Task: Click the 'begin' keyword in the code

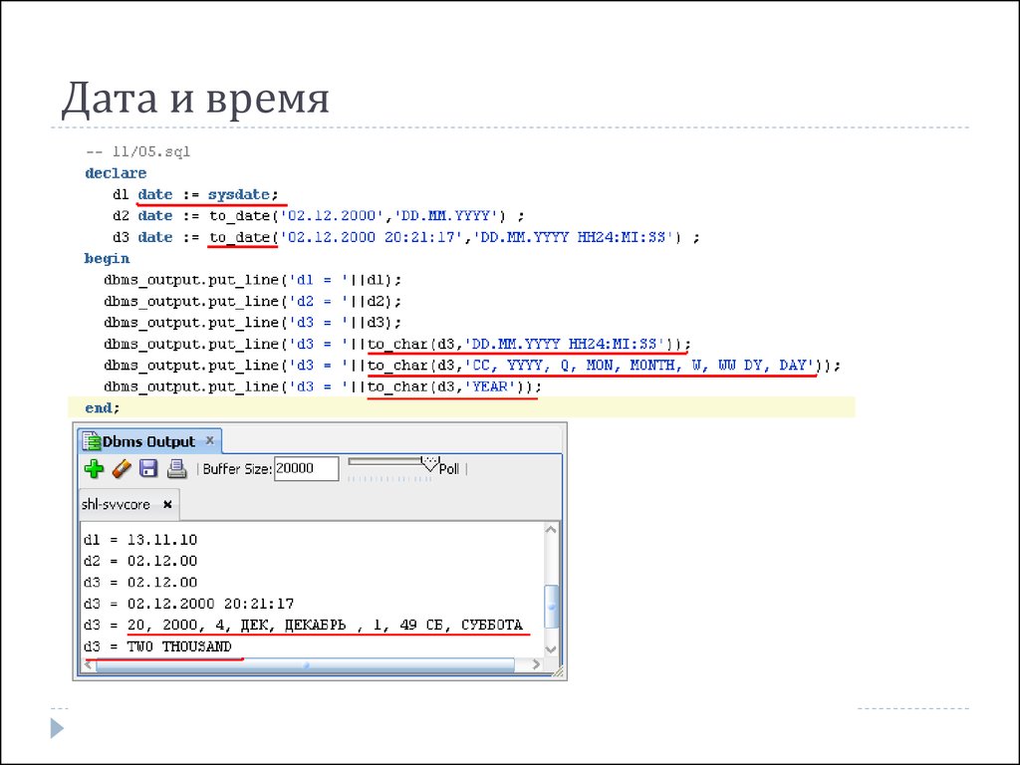Action: [x=107, y=259]
